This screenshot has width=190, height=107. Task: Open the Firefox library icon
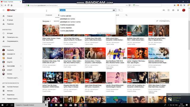[x=175, y=5]
